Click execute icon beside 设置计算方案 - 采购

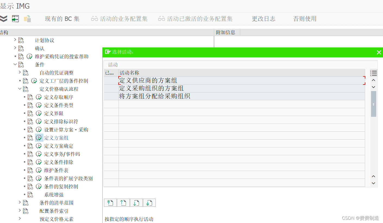pos(39,130)
